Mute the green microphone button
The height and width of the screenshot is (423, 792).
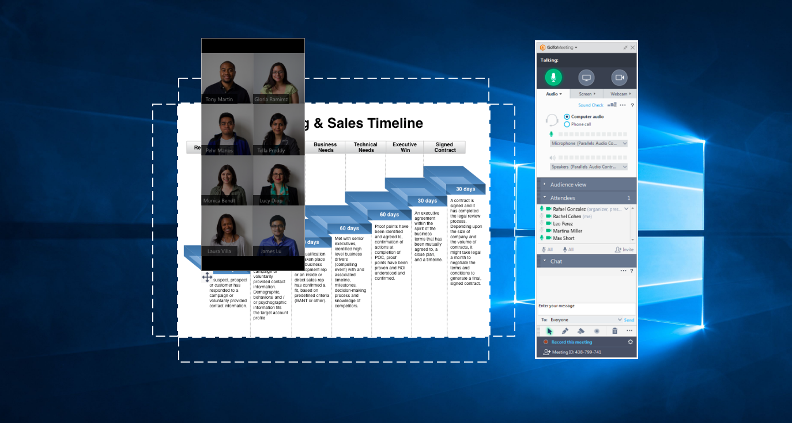[553, 77]
